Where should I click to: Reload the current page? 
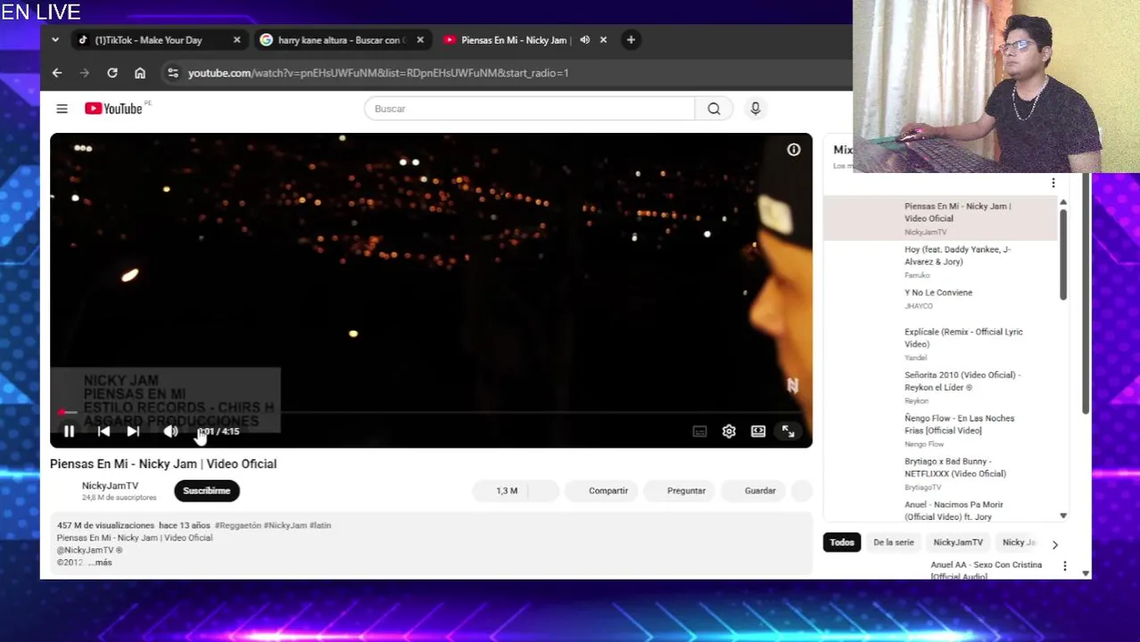112,73
